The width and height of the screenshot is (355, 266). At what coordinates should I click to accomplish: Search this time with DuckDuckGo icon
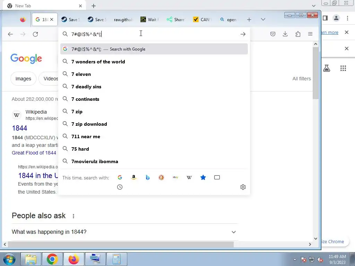point(162,178)
